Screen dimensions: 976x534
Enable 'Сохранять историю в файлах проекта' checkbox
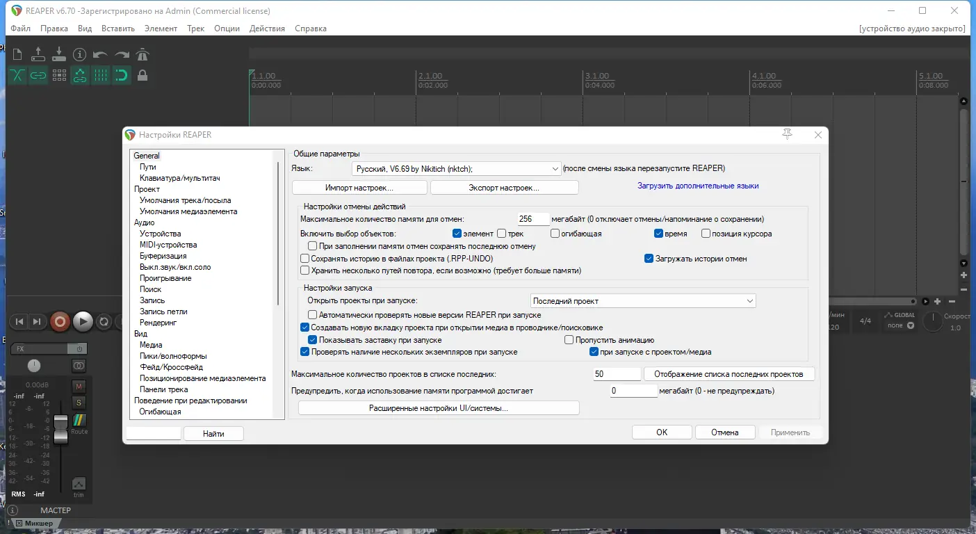(x=304, y=259)
